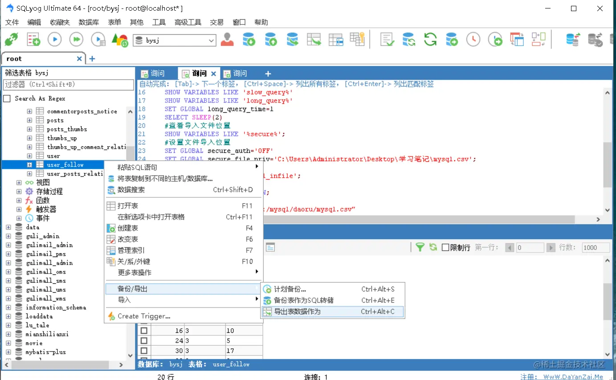Image resolution: width=616 pixels, height=380 pixels.
Task: Click the create new connection plug icon
Action: 11,40
